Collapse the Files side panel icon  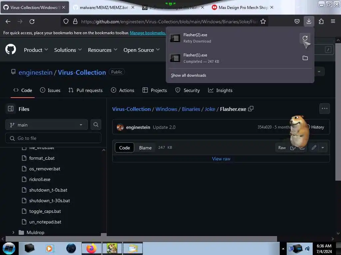pos(11,109)
